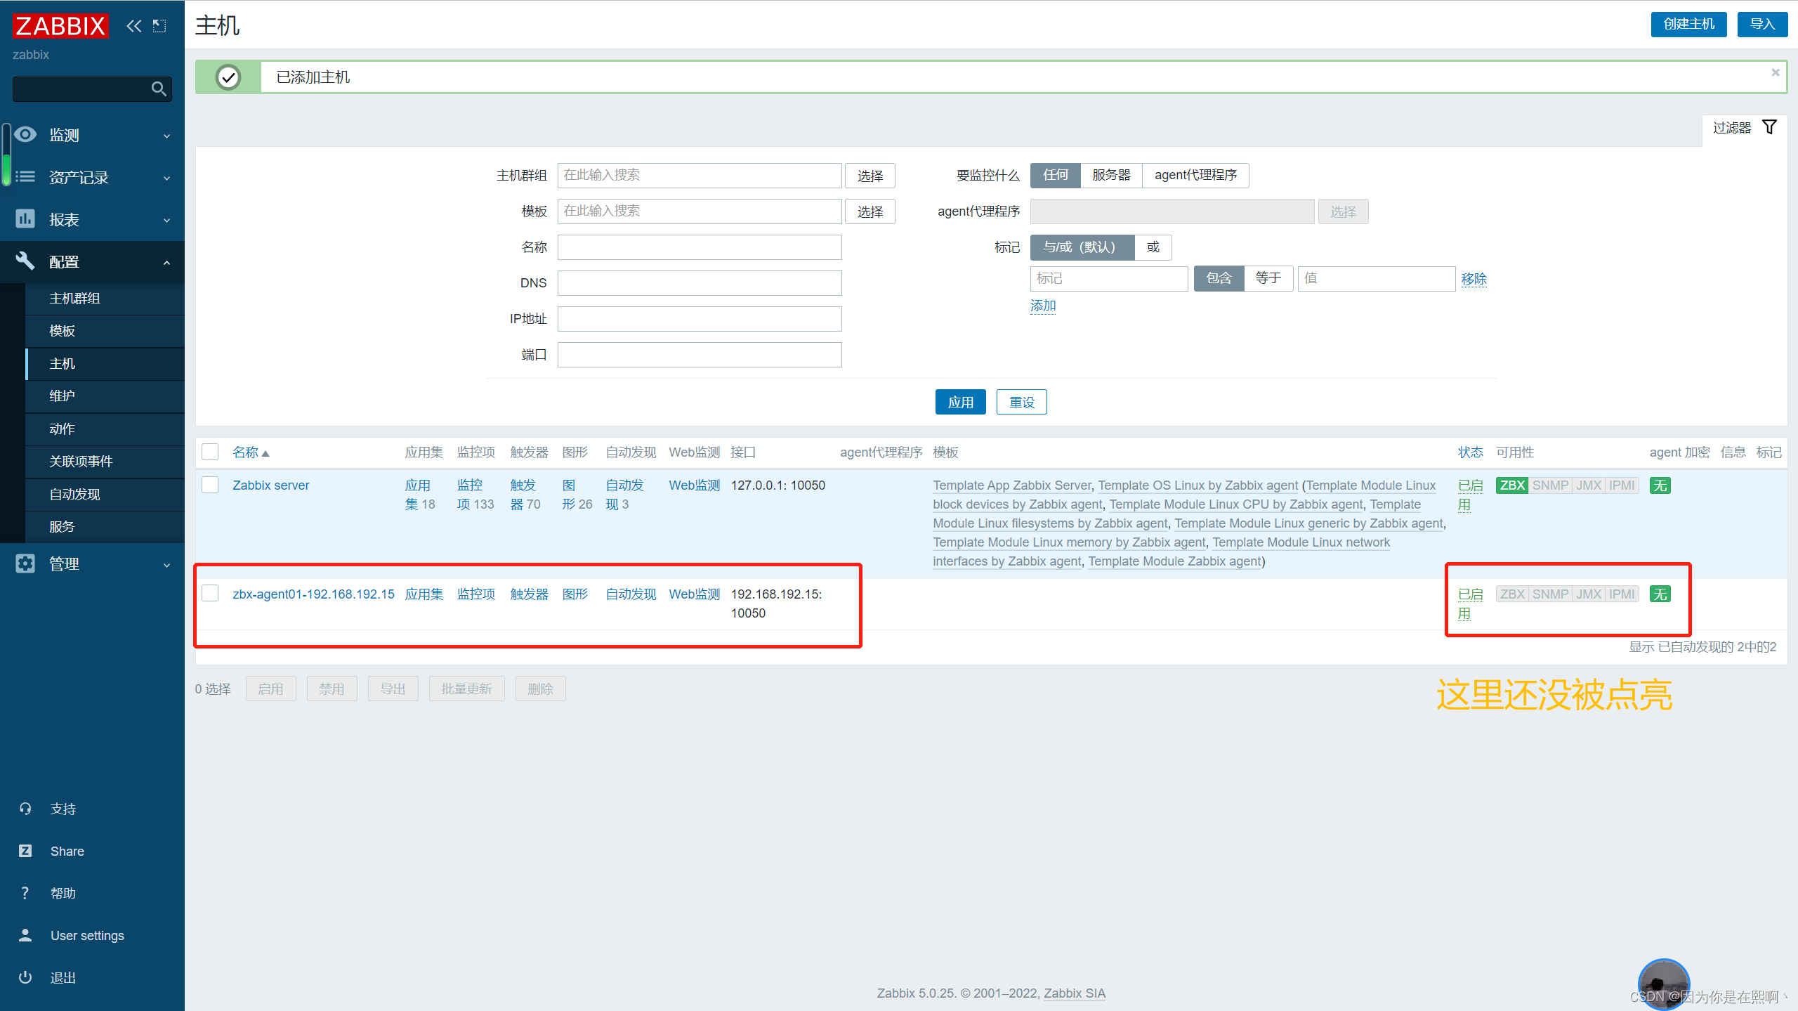Click the filter funnel icon

[1769, 127]
